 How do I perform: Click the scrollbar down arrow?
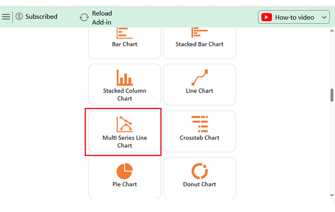(332, 195)
